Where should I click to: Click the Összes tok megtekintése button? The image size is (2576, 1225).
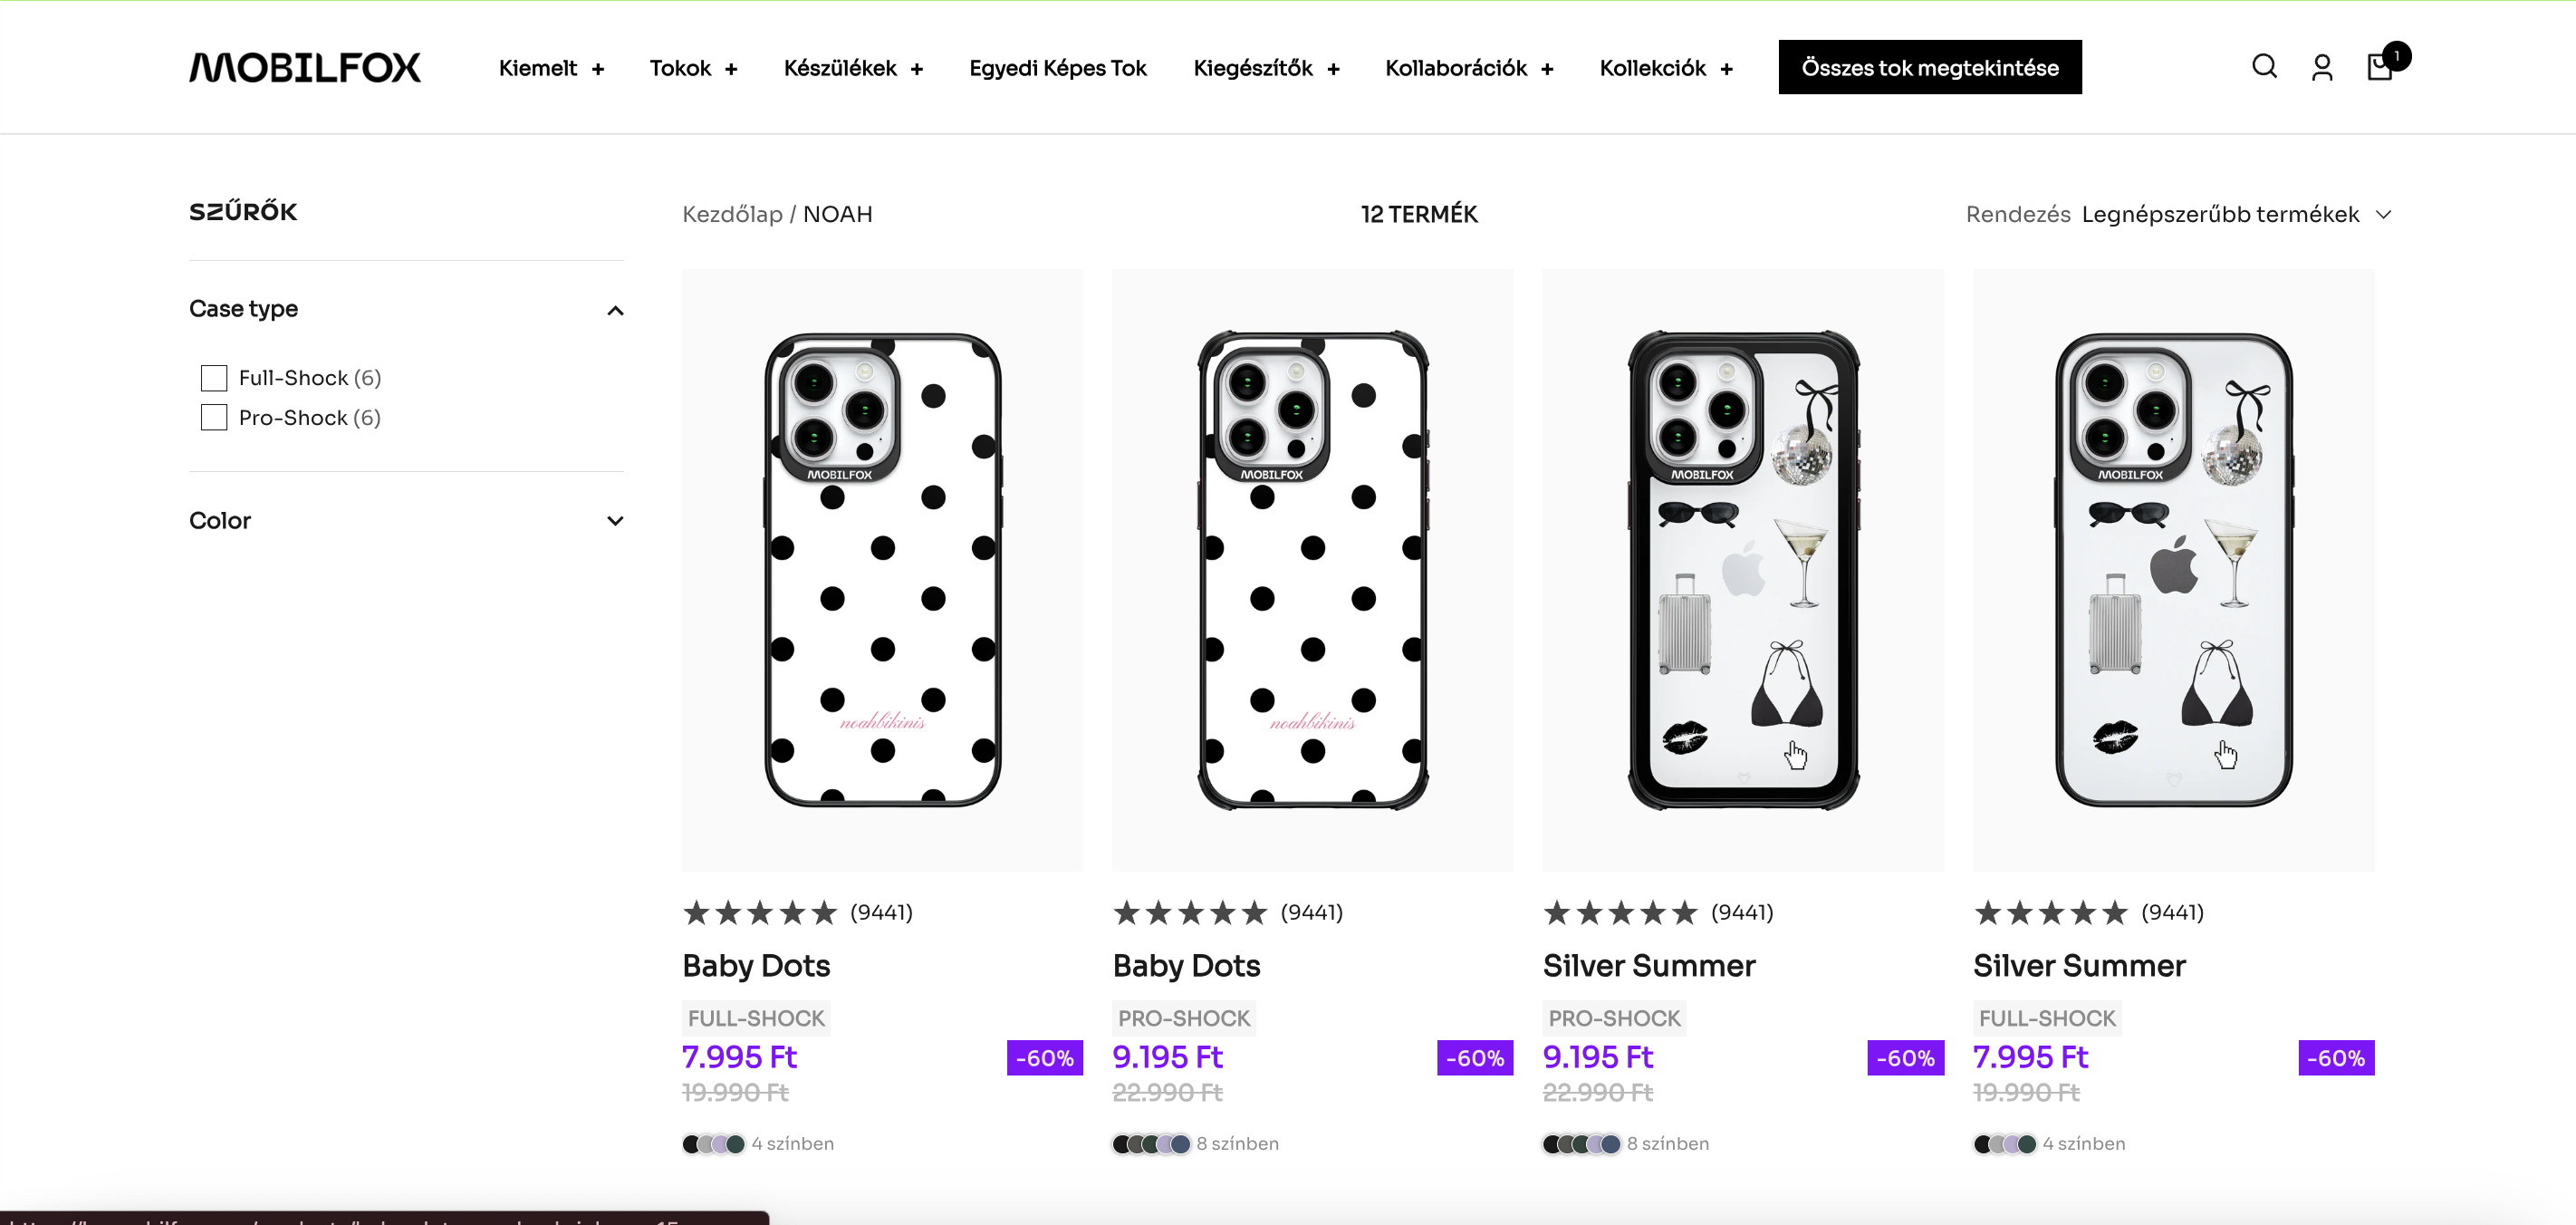pyautogui.click(x=1929, y=68)
